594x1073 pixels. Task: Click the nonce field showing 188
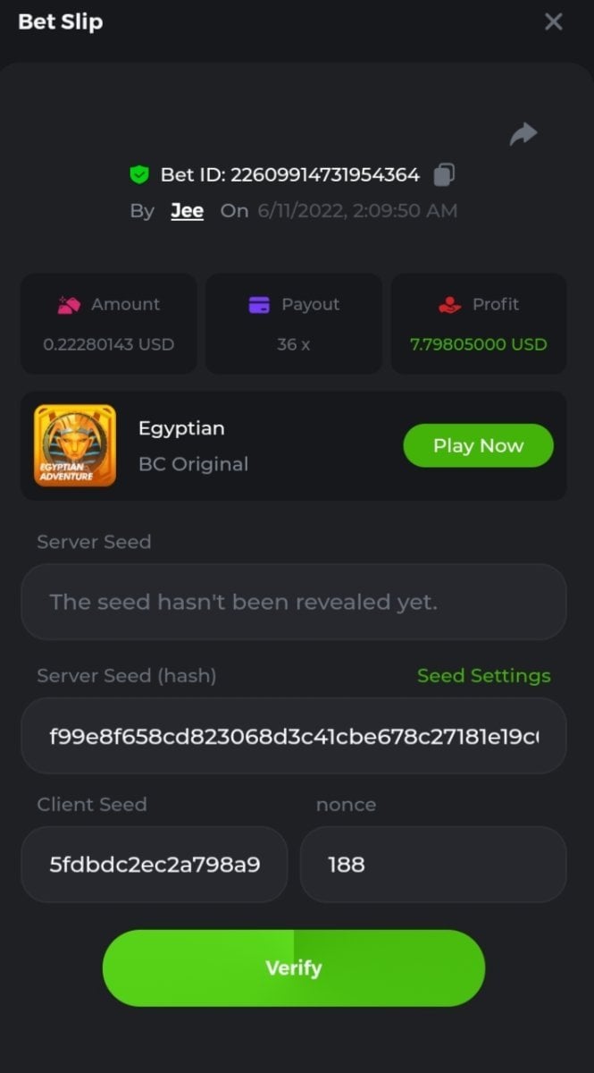433,865
